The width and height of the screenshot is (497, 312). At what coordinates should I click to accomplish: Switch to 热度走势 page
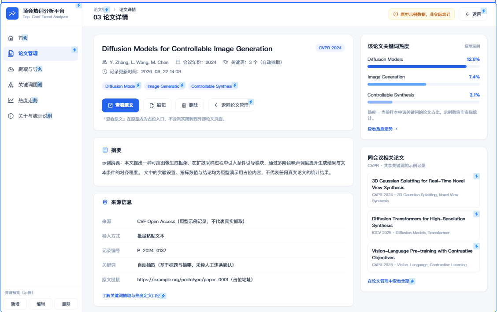point(41,100)
